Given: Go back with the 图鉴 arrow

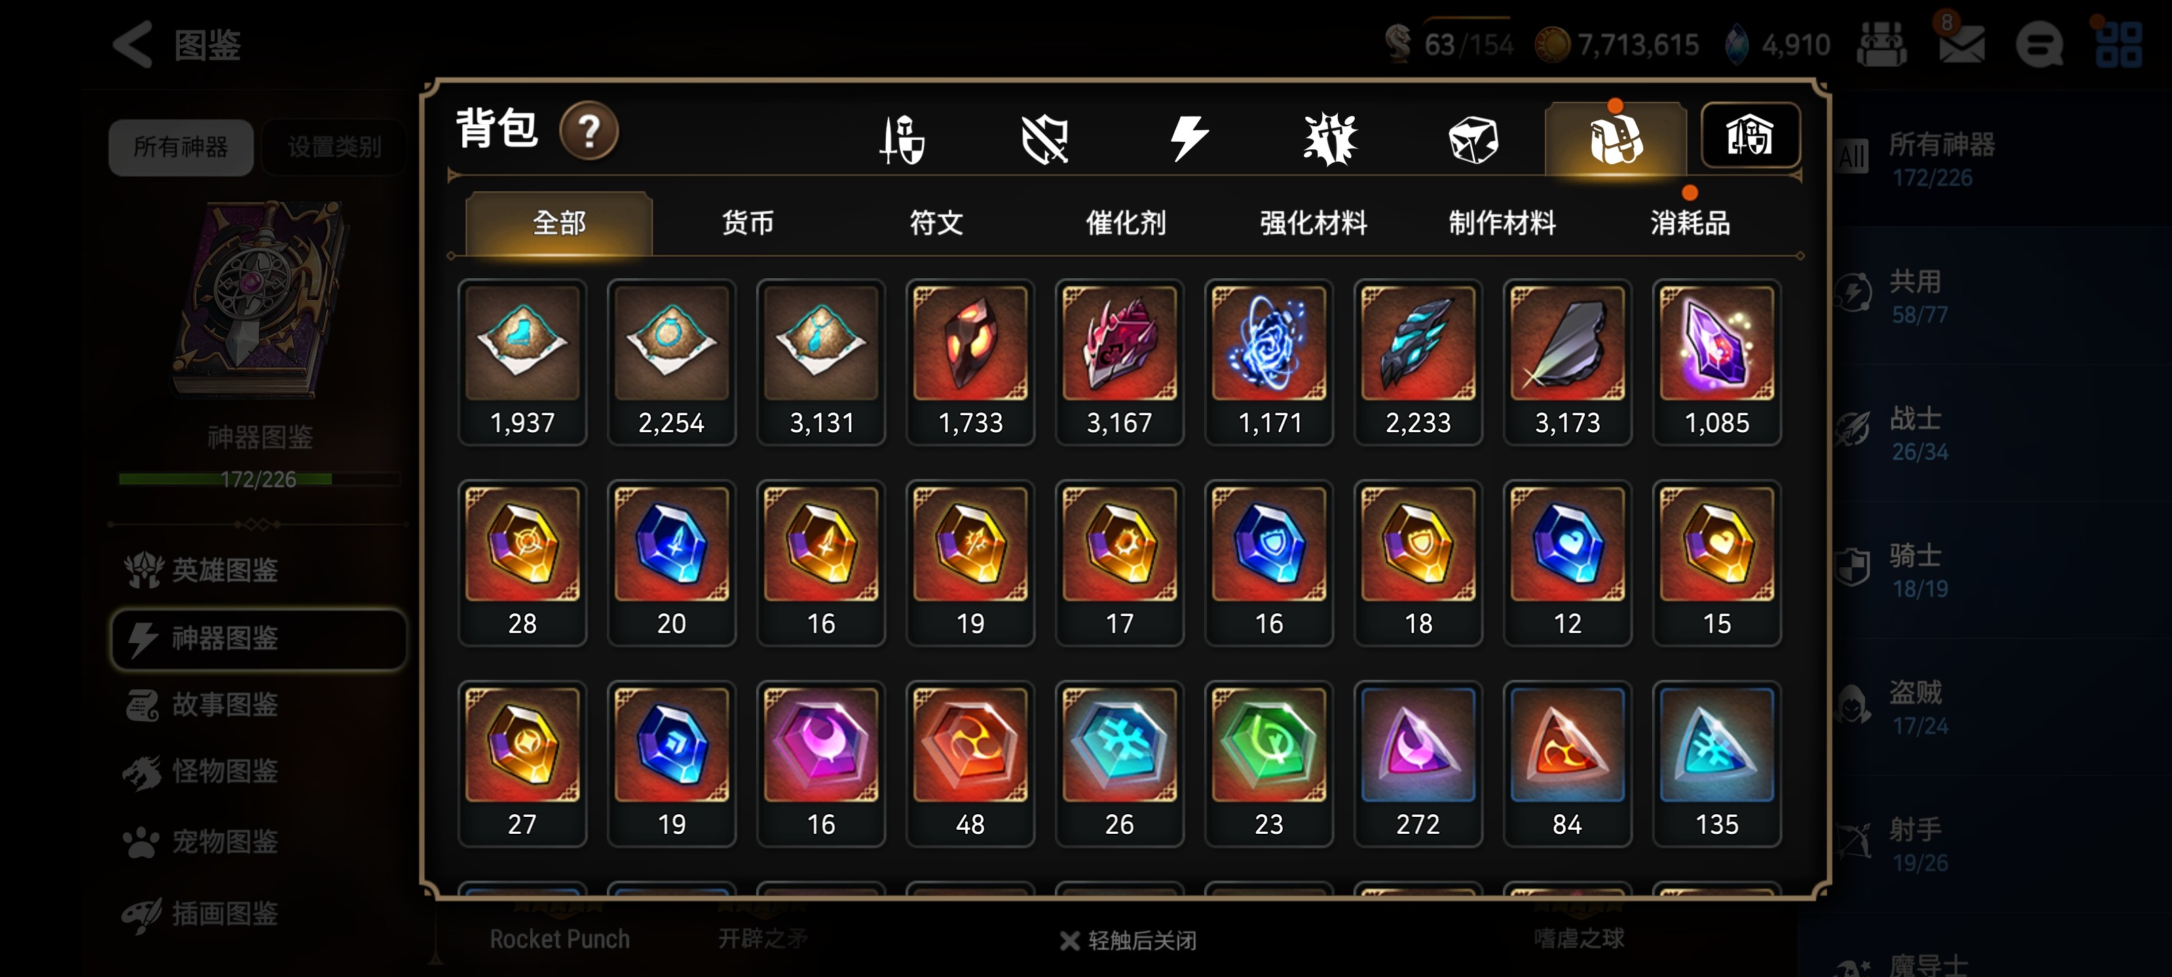Looking at the screenshot, I should click(133, 44).
